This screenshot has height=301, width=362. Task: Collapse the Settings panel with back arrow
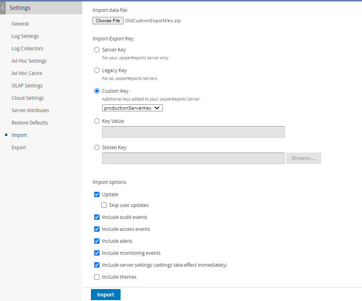[3, 8]
